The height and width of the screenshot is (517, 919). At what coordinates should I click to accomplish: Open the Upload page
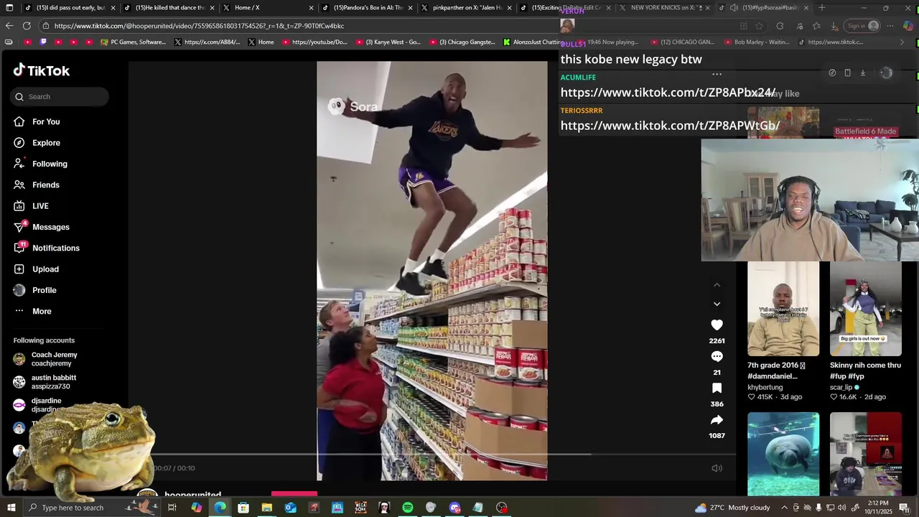point(36,269)
